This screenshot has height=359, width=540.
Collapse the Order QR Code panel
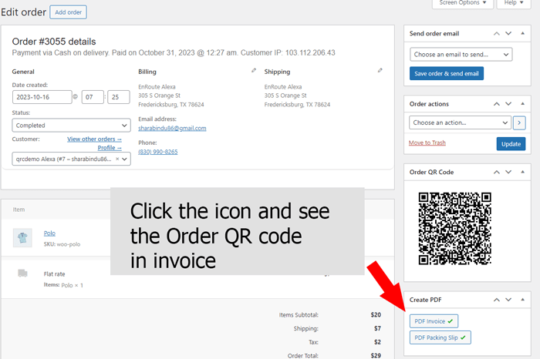522,172
